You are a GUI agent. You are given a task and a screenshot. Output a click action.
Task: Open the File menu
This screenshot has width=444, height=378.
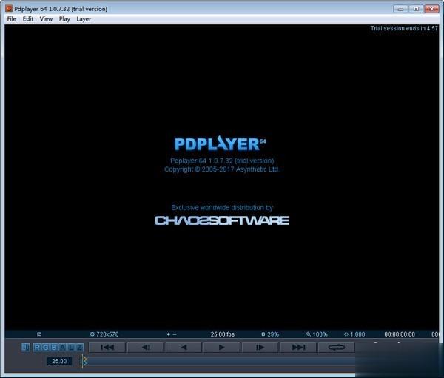[x=12, y=19]
